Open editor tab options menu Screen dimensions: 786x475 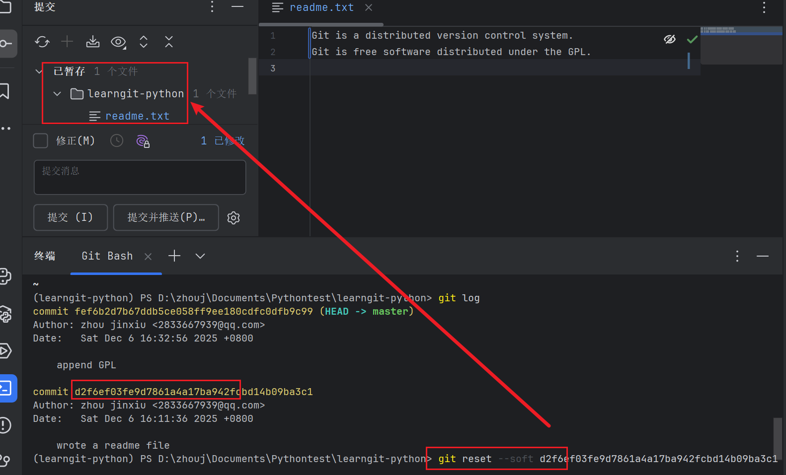(764, 7)
